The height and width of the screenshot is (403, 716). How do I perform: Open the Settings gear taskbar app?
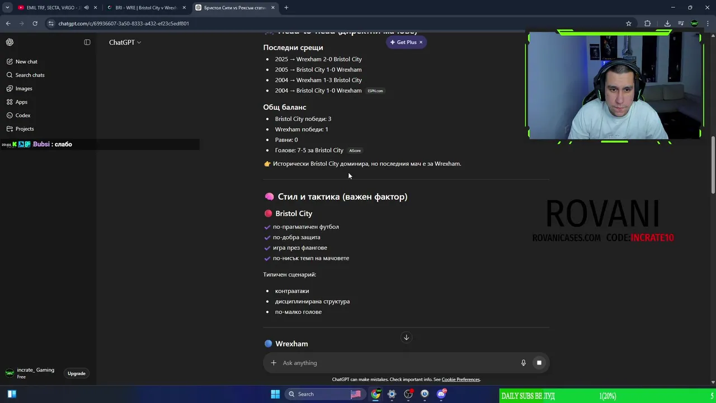click(392, 394)
